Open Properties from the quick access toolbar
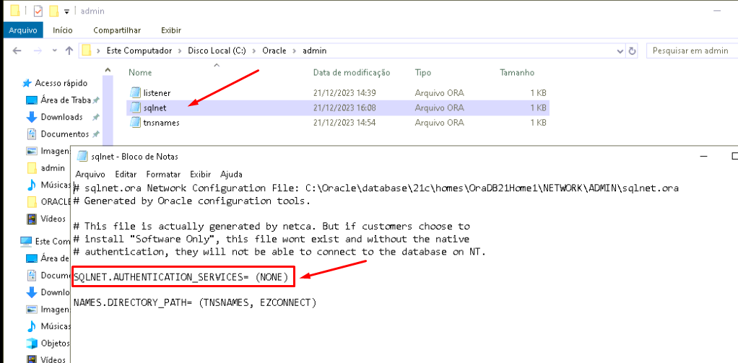This screenshot has width=738, height=363. [x=38, y=12]
